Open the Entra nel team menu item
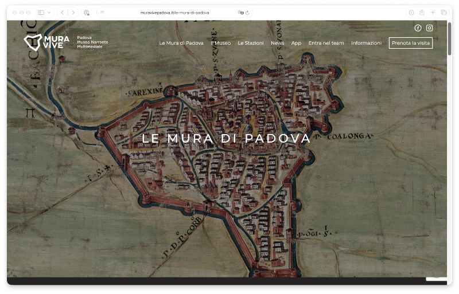Image resolution: width=459 pixels, height=294 pixels. 326,43
